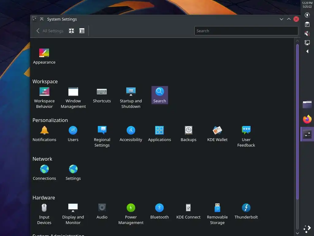Click the keep-above icon in the title bar
Viewport: 314px width, 236px height.
[42, 19]
